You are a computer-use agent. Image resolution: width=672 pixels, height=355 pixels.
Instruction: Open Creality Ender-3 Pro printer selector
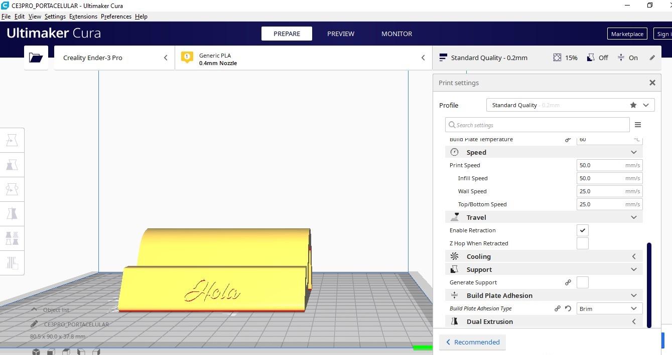click(114, 58)
